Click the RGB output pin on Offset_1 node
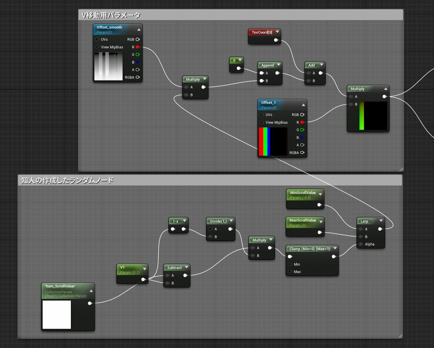 tap(302, 115)
